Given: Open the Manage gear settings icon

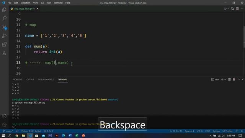Looking at the screenshot, I should coord(4,125).
